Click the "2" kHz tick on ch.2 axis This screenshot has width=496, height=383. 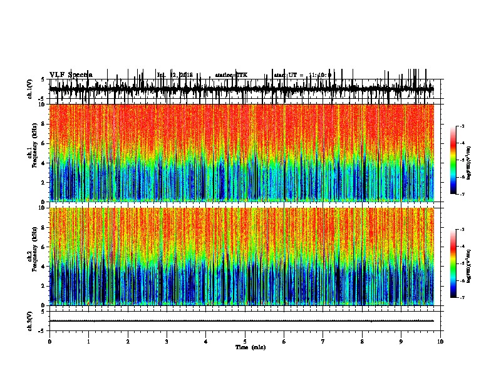(x=43, y=286)
